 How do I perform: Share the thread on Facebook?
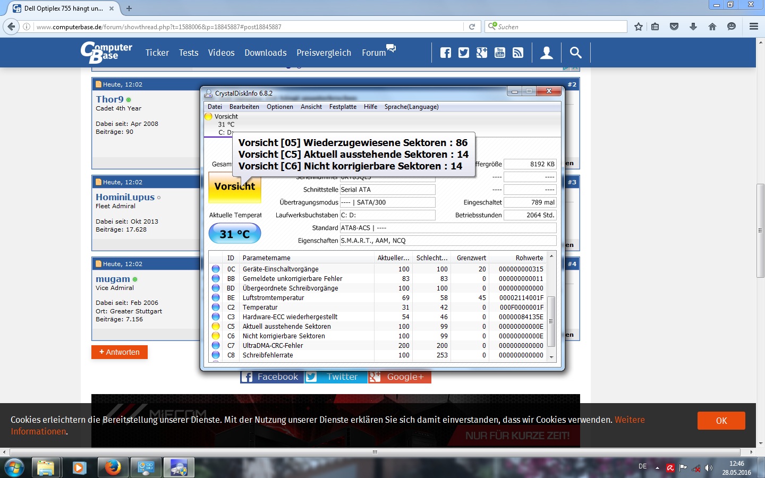tap(271, 377)
